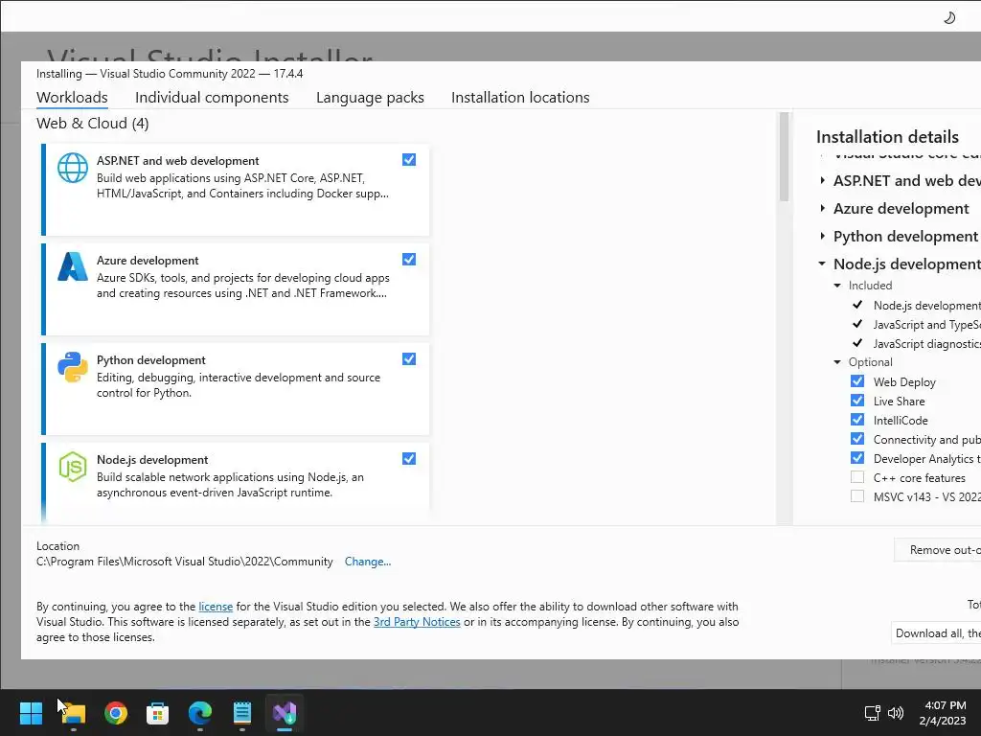Expand ASP.NET and web development details
The height and width of the screenshot is (736, 981).
pyautogui.click(x=823, y=180)
